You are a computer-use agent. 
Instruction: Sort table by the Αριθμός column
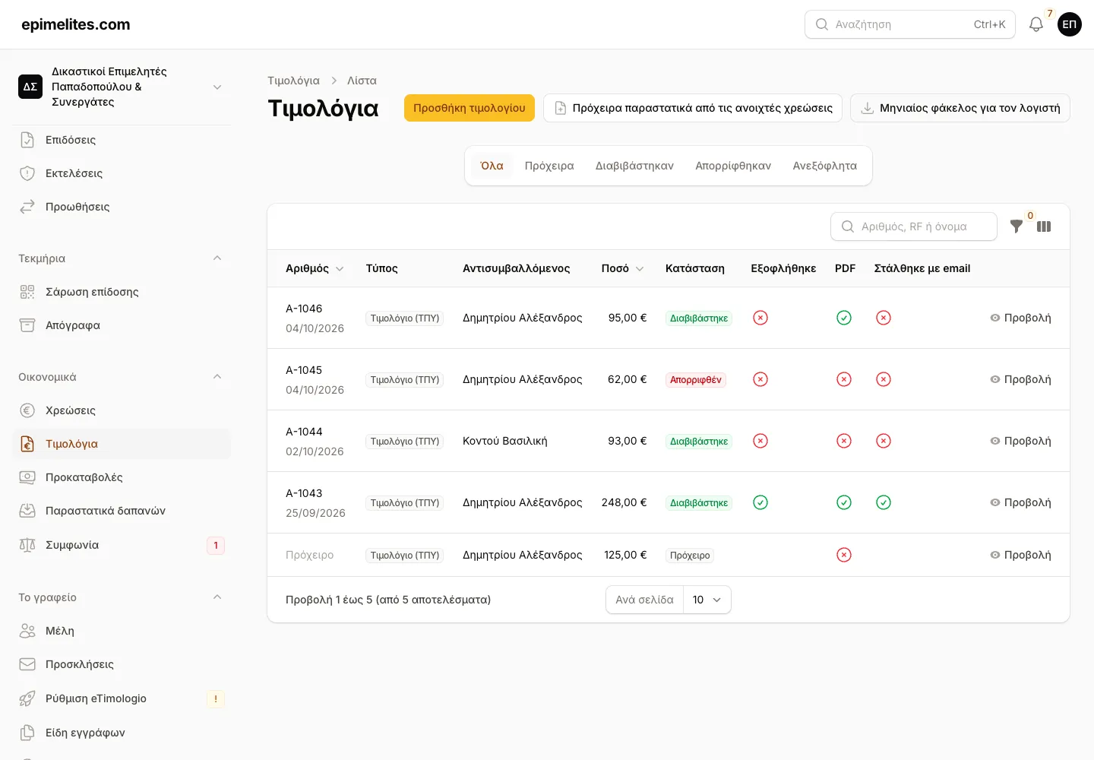315,268
